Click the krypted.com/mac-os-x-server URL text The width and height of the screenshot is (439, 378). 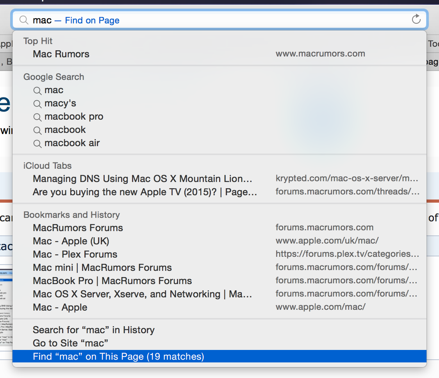[x=347, y=178]
